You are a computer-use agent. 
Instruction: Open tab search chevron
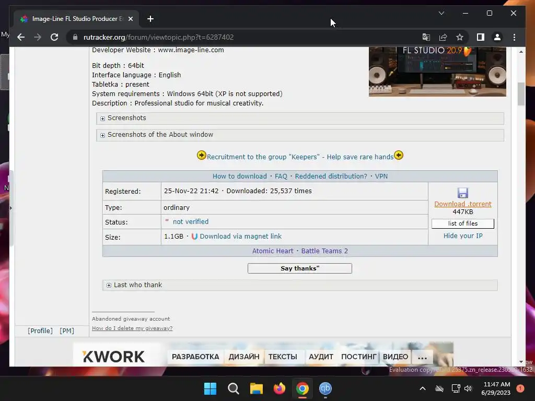[x=441, y=13]
